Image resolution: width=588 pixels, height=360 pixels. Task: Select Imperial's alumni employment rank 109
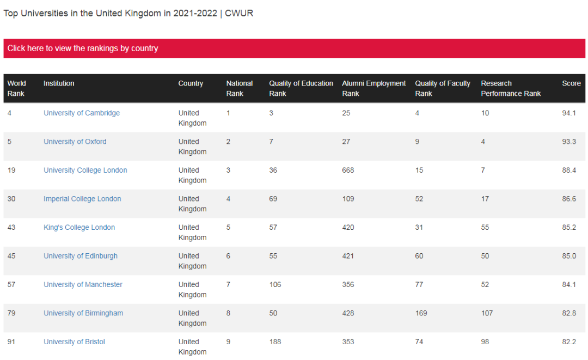[x=348, y=199]
